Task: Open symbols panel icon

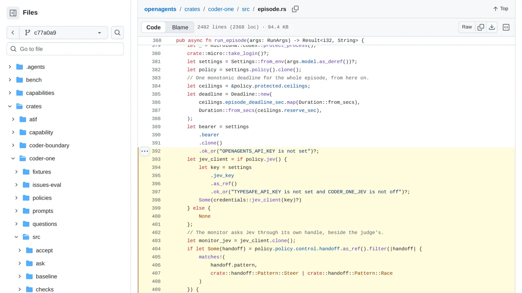Action: click(506, 27)
